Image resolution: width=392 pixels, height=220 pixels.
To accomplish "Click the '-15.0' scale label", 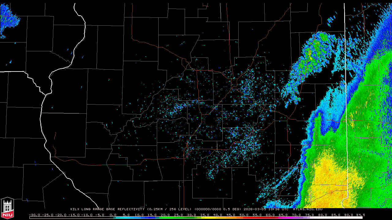I will 73,215.
